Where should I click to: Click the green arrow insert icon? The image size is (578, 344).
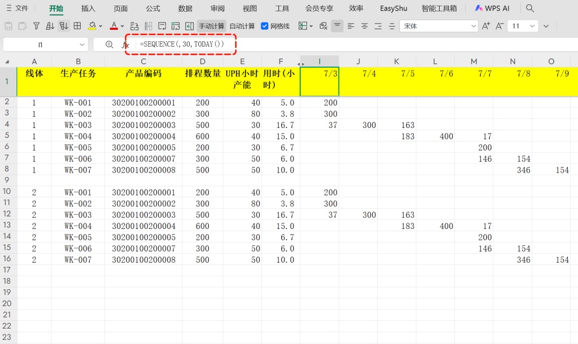(190, 26)
